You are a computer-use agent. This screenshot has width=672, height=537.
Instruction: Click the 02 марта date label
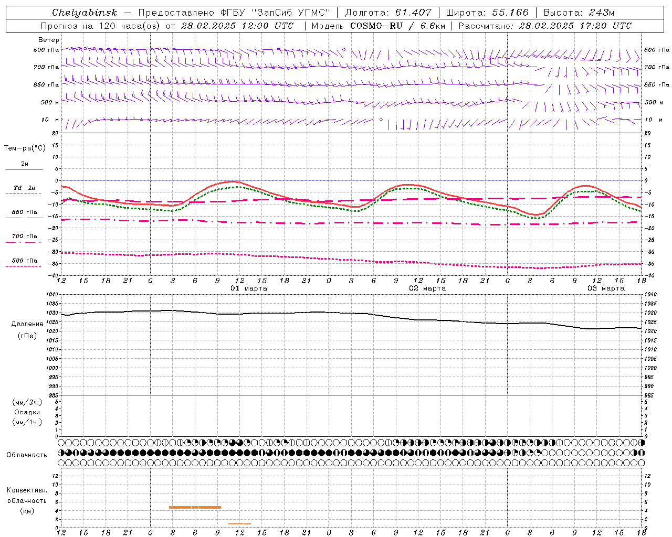[427, 288]
